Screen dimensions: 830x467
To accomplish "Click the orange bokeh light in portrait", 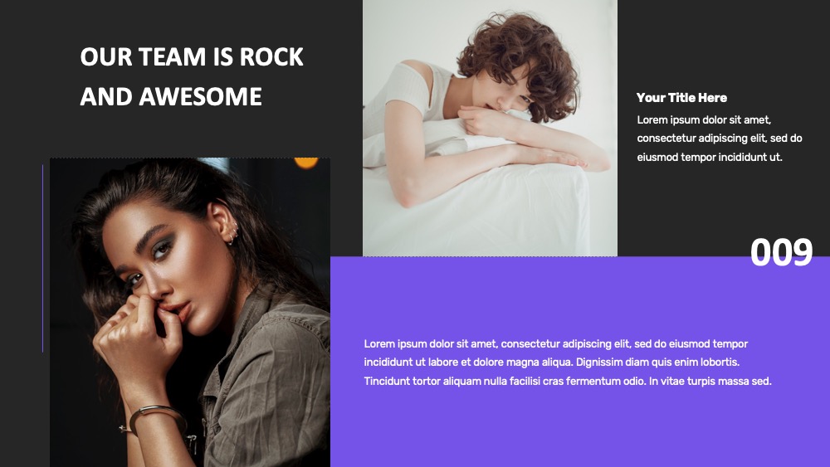I will 306,162.
